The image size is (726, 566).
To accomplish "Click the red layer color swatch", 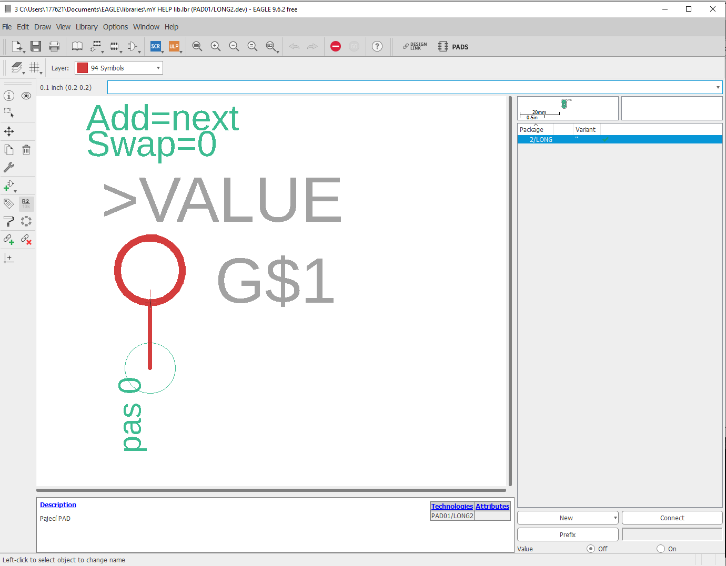I will click(x=83, y=68).
